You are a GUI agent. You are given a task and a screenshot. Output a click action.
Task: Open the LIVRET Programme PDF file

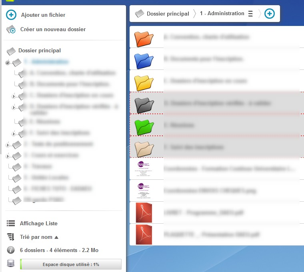click(144, 212)
